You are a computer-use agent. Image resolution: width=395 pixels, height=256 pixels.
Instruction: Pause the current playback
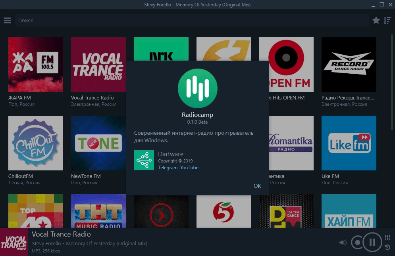(x=372, y=242)
